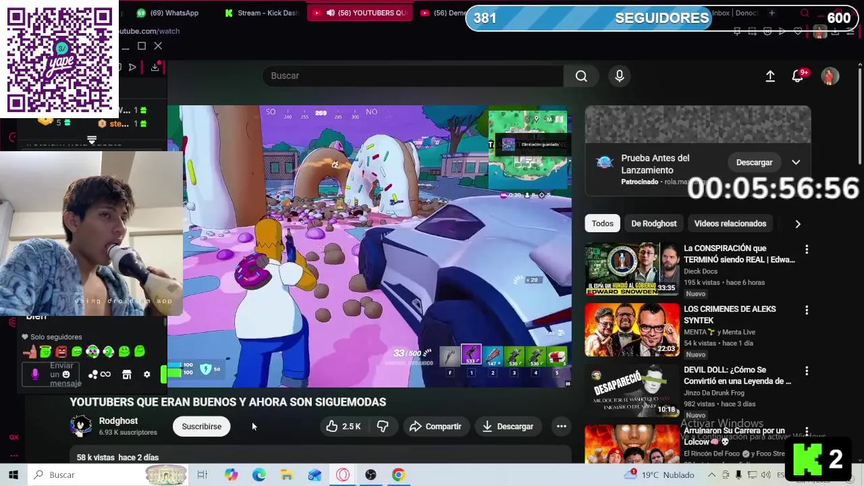
Task: Open more actions menu below video
Action: click(x=561, y=427)
